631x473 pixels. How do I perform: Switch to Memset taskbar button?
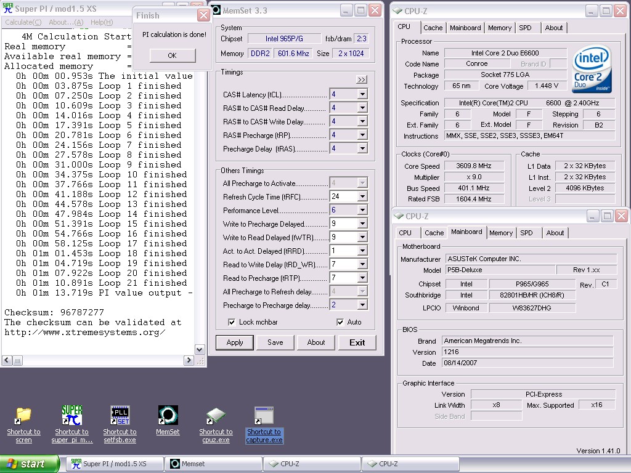point(213,464)
